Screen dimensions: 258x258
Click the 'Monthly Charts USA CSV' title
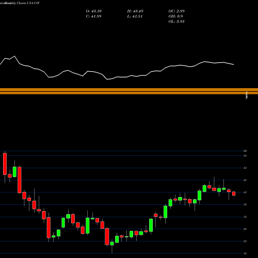coord(22,3)
